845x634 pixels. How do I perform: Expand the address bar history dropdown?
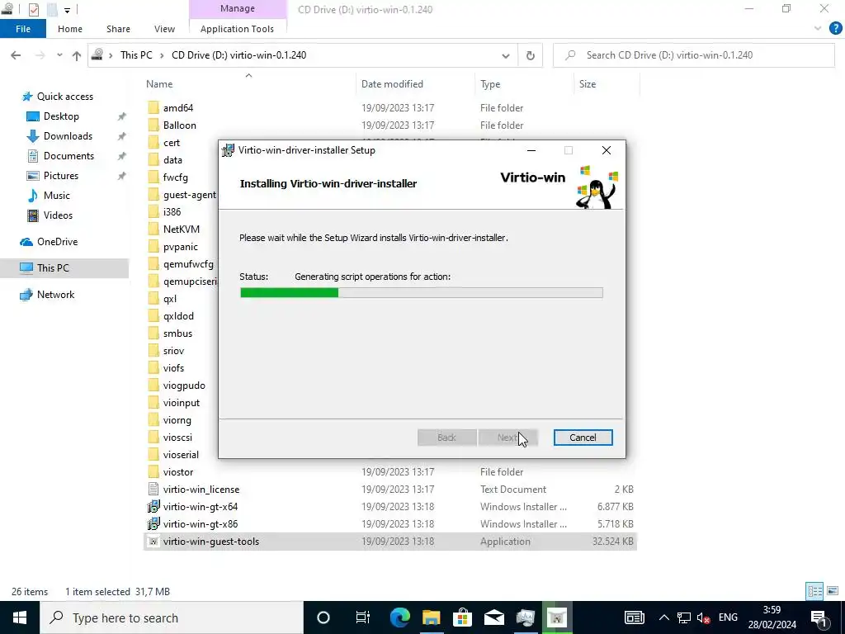click(x=506, y=55)
